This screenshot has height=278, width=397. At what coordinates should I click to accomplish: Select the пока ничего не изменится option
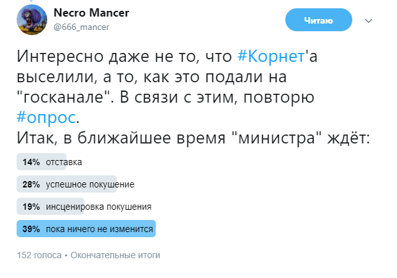pyautogui.click(x=100, y=229)
